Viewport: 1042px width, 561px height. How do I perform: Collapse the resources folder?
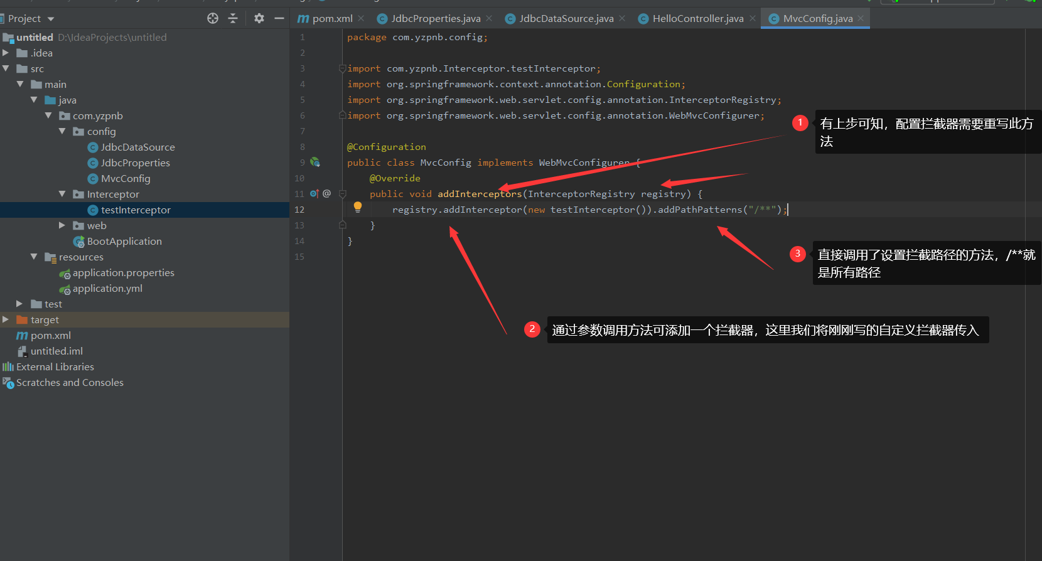click(x=34, y=257)
